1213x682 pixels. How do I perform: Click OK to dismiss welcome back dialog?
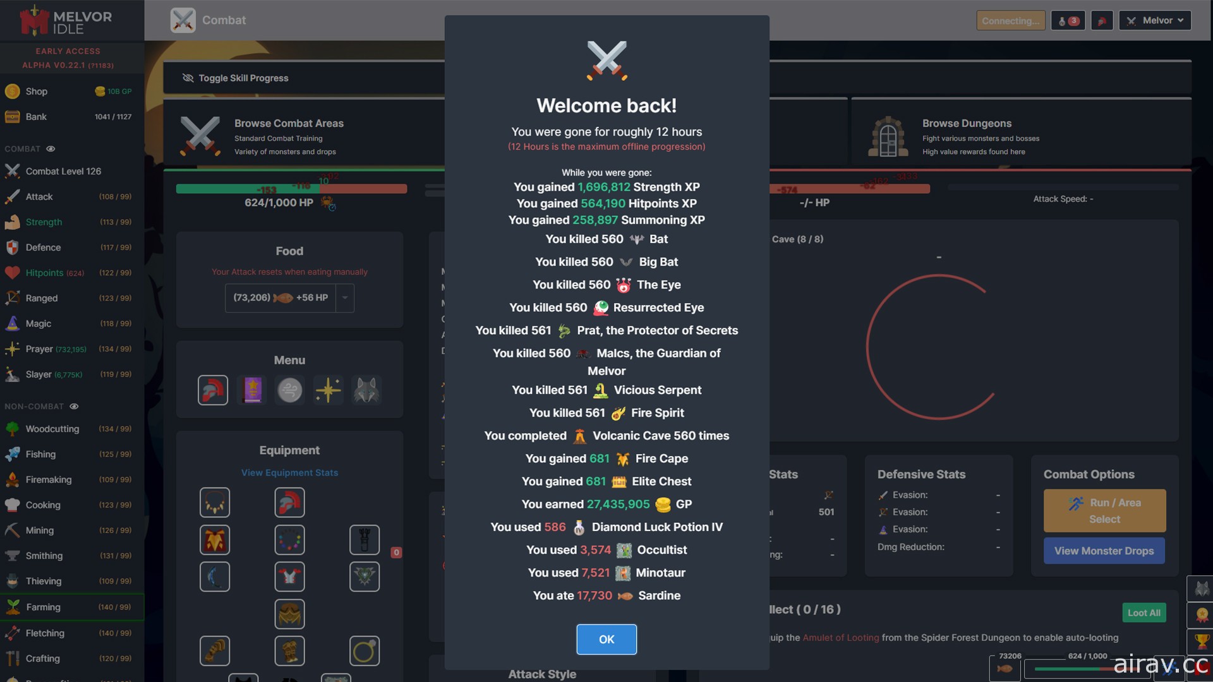[606, 640]
